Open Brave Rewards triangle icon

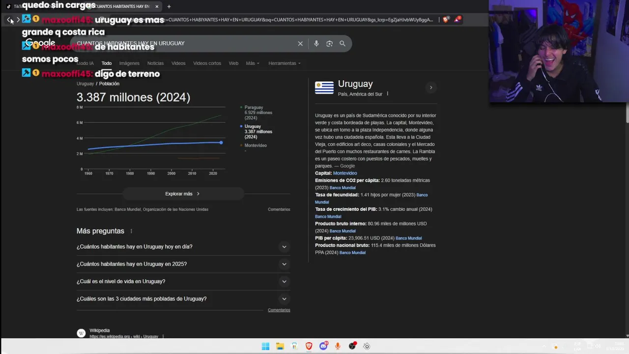[457, 20]
